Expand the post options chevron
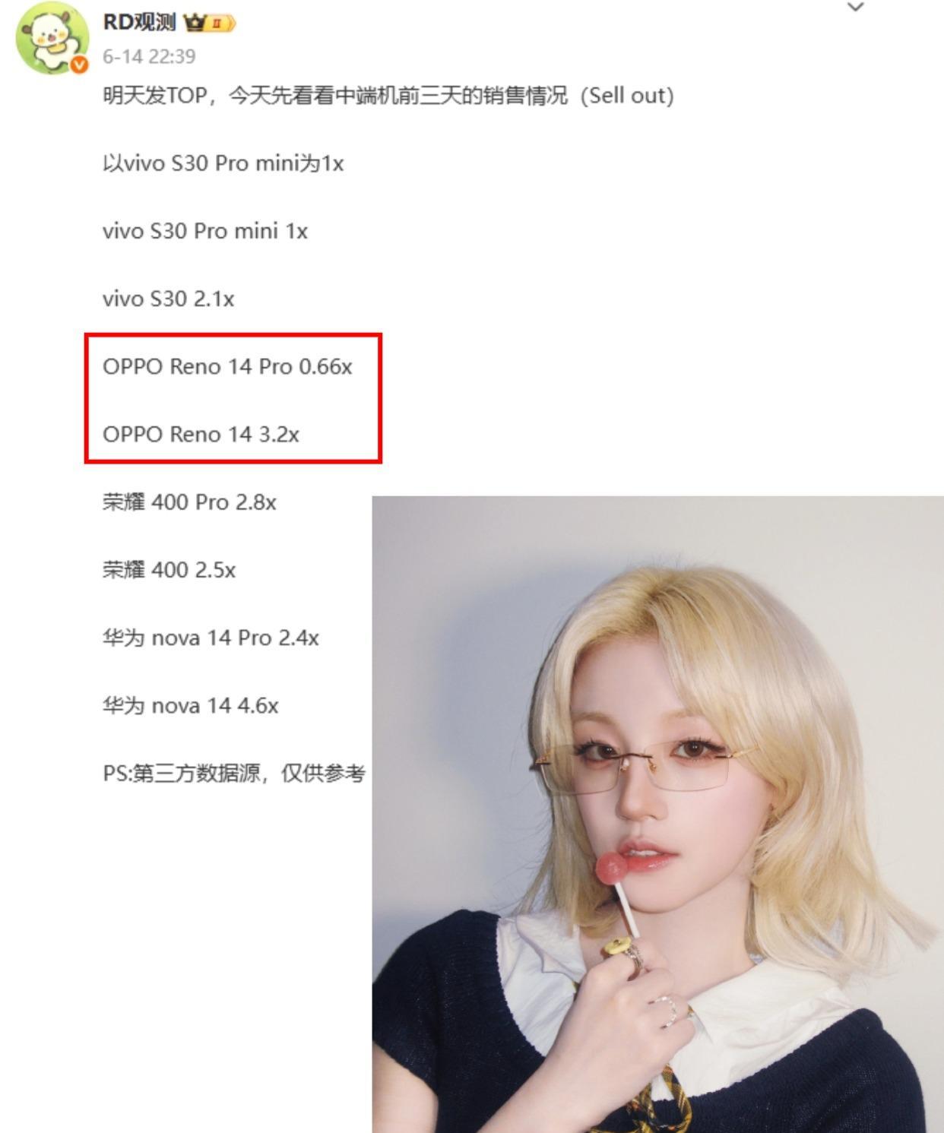The image size is (944, 1133). pos(856,8)
